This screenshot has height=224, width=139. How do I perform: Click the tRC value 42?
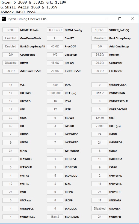point(11,126)
